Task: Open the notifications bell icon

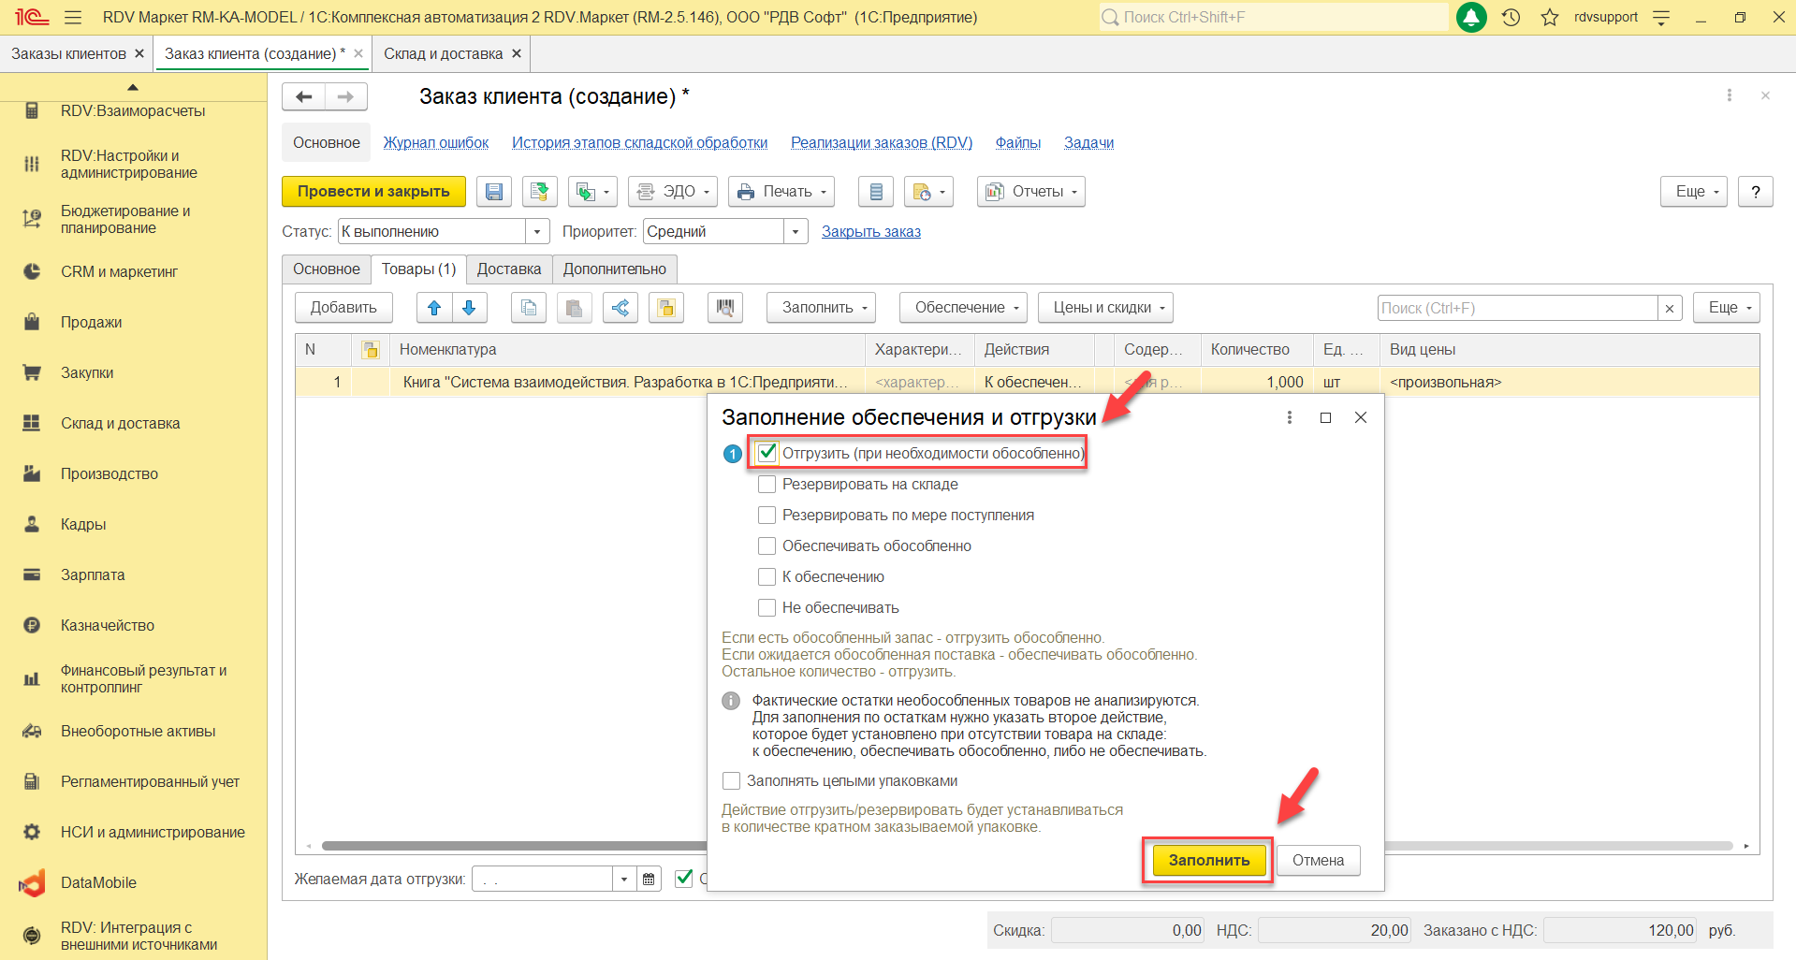Action: pyautogui.click(x=1471, y=17)
